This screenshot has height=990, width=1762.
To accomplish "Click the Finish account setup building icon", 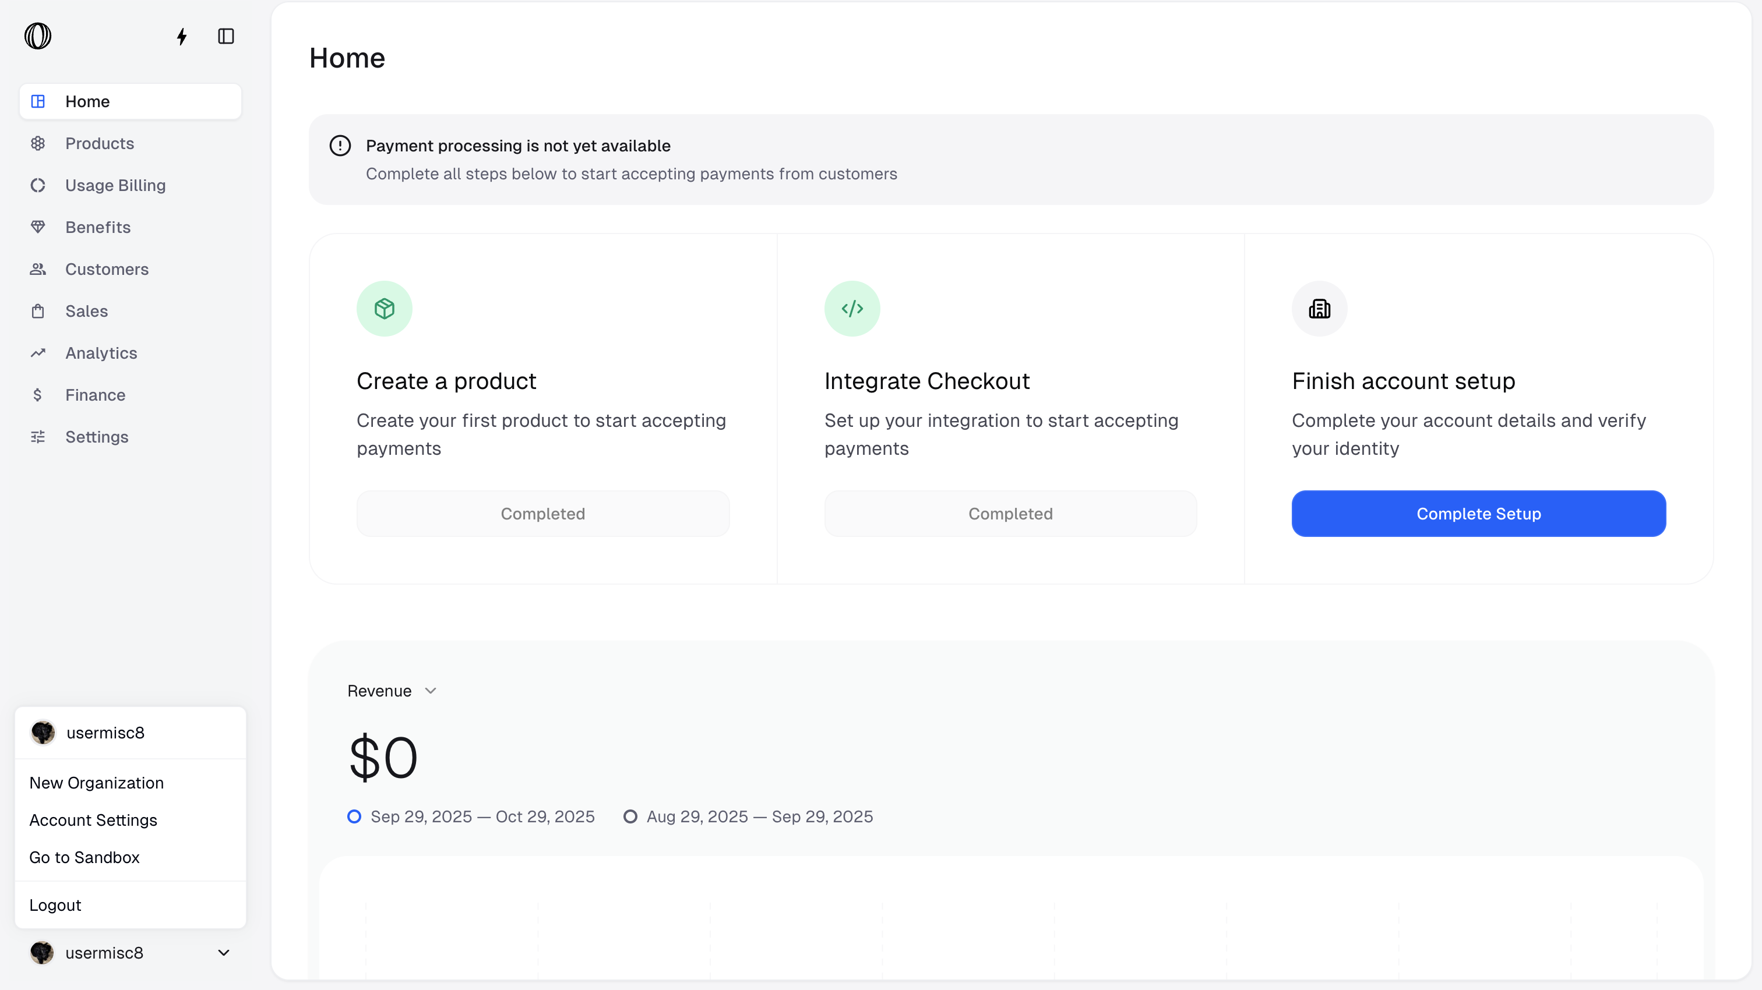I will [1319, 308].
